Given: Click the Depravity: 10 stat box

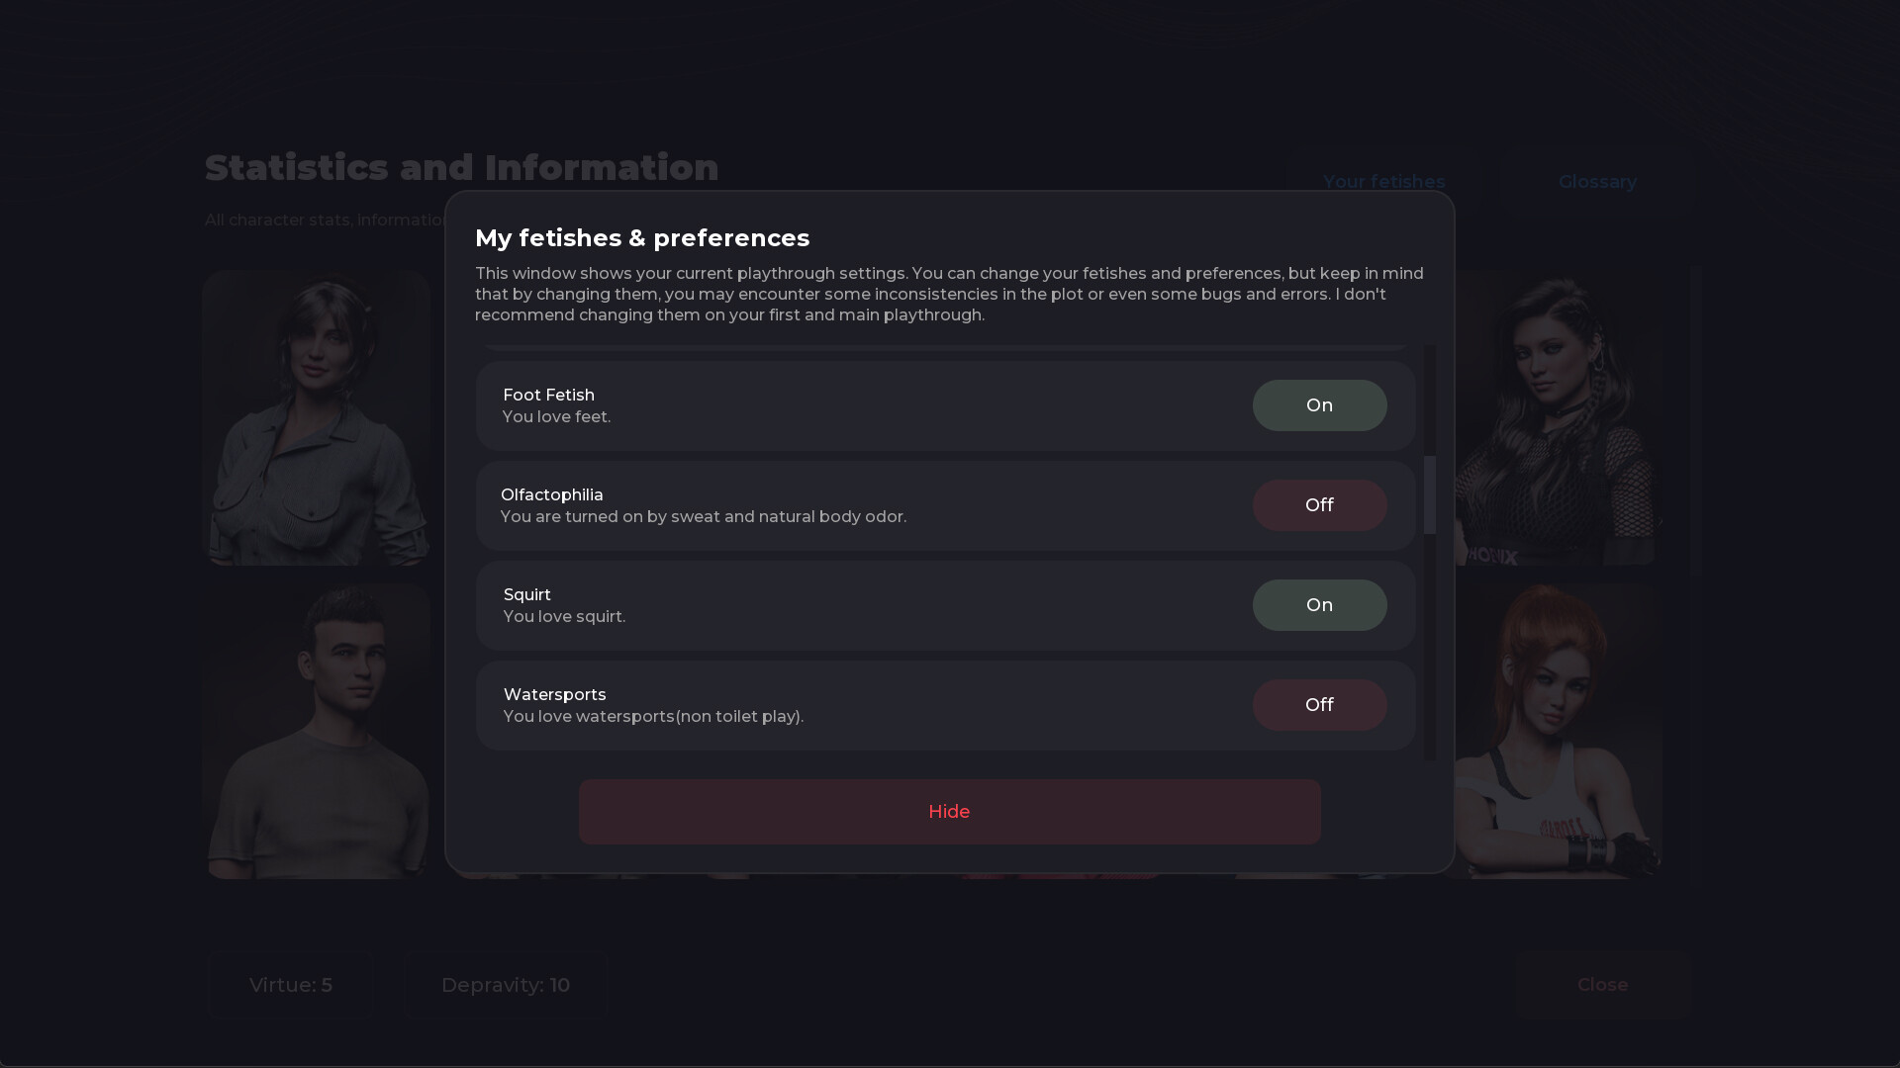Looking at the screenshot, I should [x=505, y=985].
